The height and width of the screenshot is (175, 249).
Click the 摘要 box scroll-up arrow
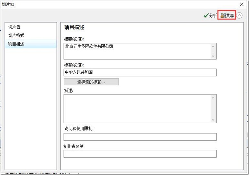(213, 47)
